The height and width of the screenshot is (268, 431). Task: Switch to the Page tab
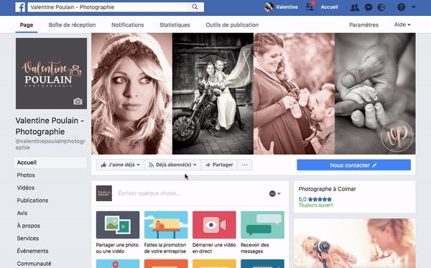pos(27,25)
